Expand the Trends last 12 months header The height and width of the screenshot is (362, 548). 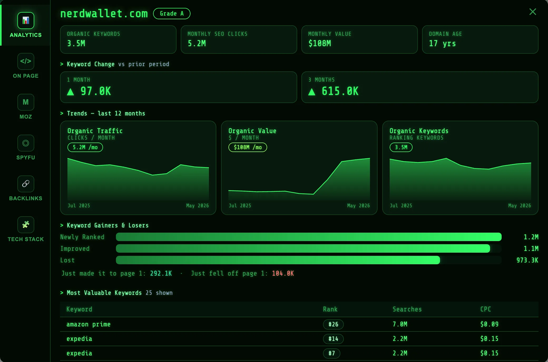(x=103, y=114)
